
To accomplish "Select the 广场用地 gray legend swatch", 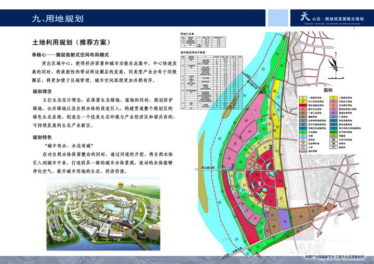I will [x=333, y=117].
